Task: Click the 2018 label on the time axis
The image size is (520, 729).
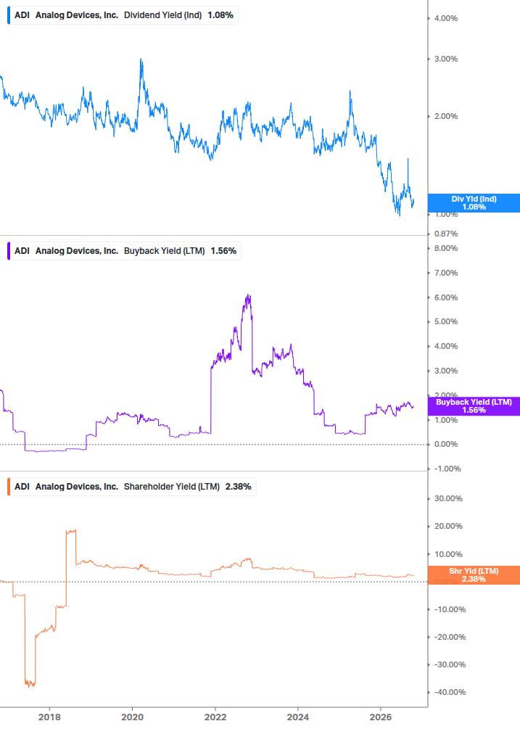Action: coord(49,717)
